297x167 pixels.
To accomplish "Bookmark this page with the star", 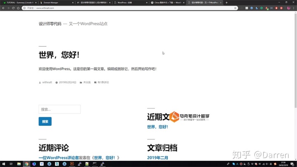I will pos(235,8).
